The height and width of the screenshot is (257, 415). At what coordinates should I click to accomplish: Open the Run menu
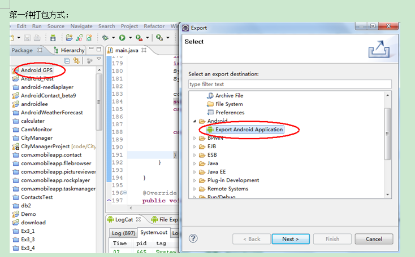click(x=37, y=26)
